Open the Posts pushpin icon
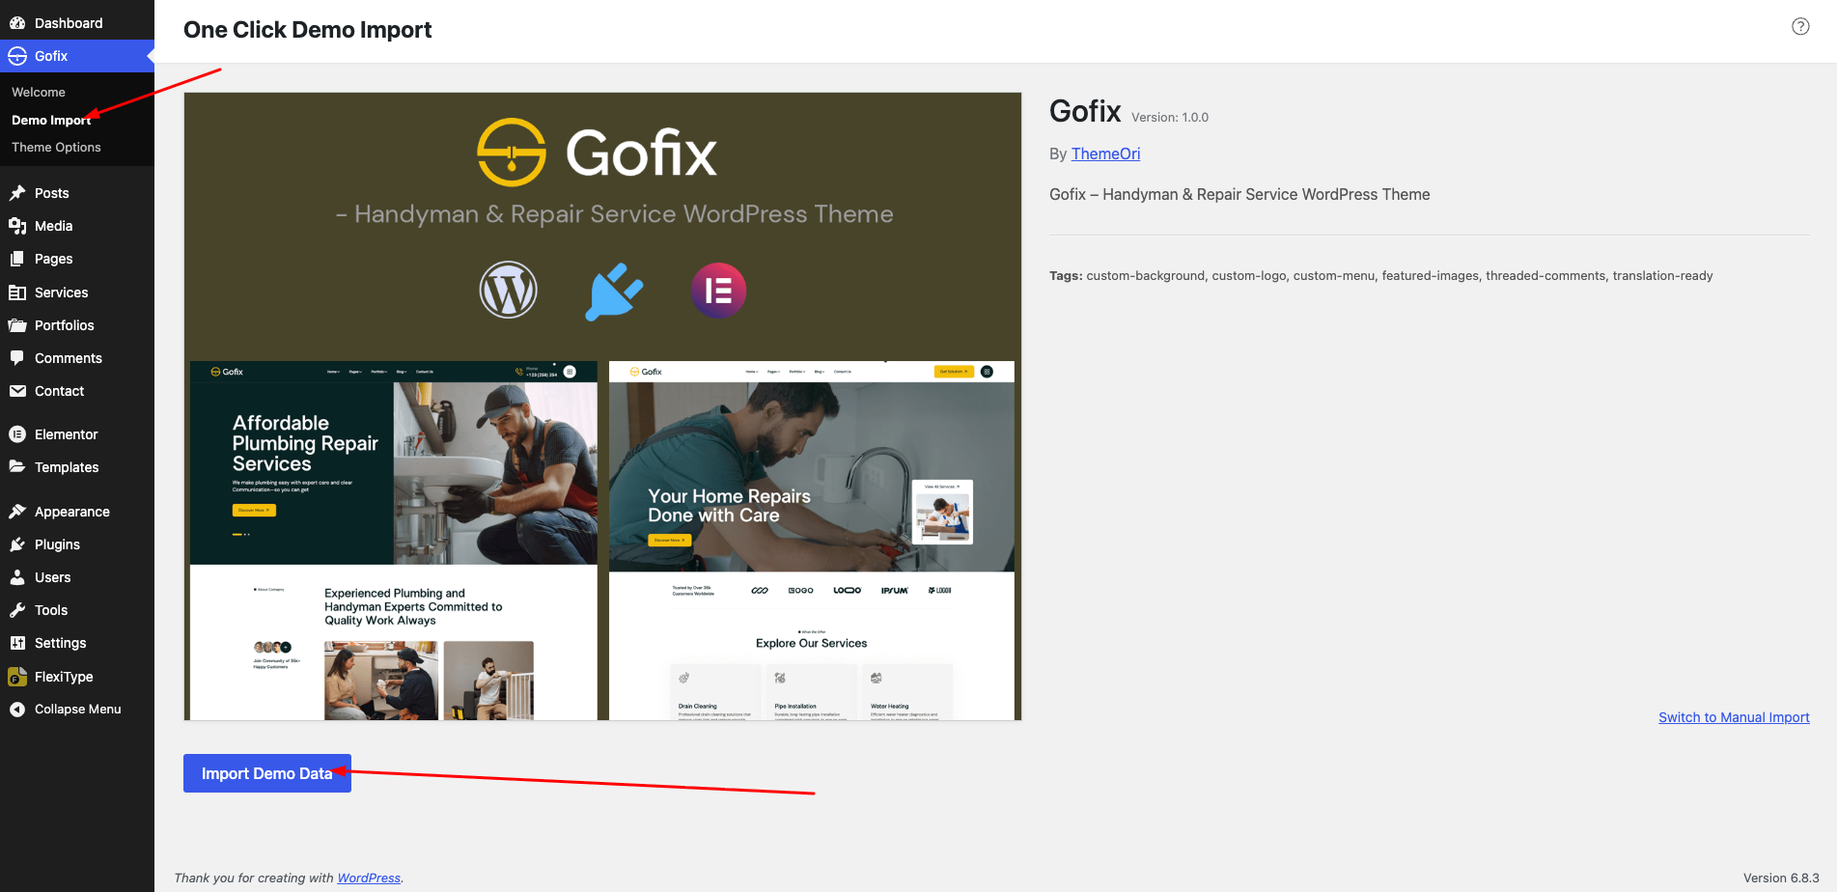The image size is (1837, 892). pos(17,193)
